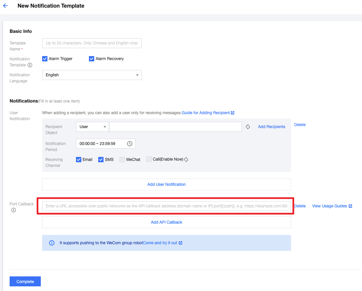
Task: Open the Notification Language dropdown
Action: click(92, 75)
